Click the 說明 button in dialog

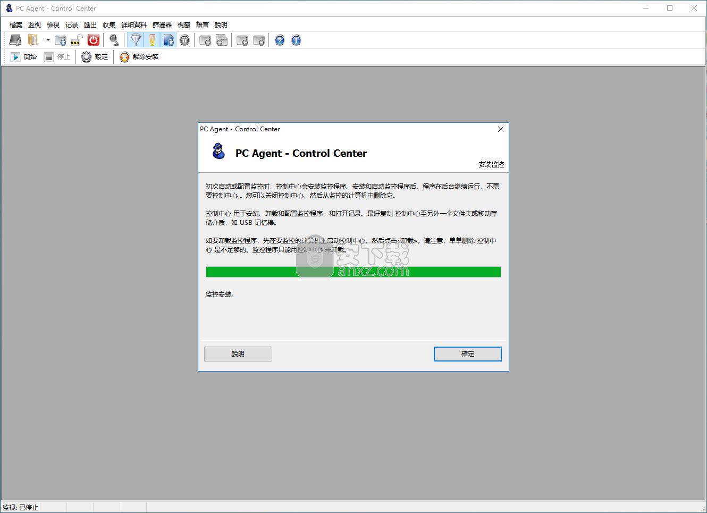pyautogui.click(x=238, y=354)
